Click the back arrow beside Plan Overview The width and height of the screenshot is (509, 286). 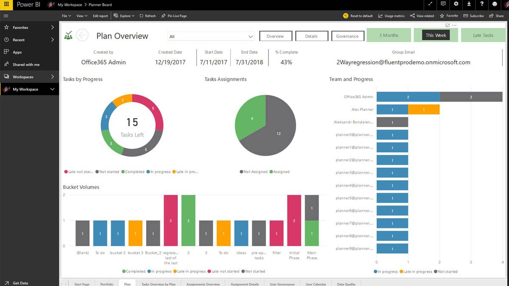(82, 35)
